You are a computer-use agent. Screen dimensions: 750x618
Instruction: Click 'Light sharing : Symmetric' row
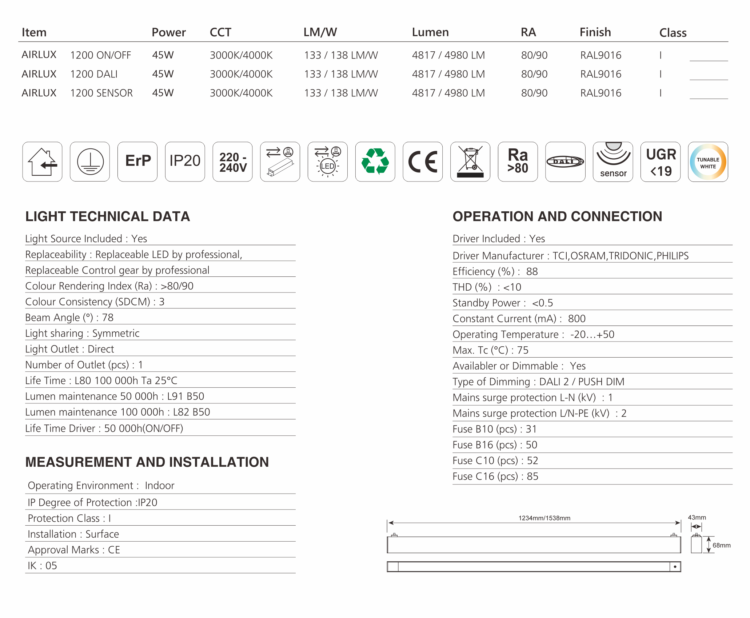click(160, 333)
